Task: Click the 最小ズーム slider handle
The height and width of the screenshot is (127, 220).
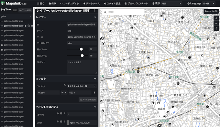Action: pos(81,49)
